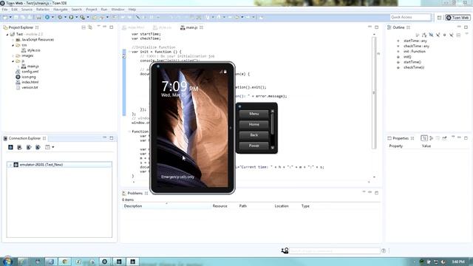Open the Help menu
Screen dimensions: 473x266
point(132,10)
